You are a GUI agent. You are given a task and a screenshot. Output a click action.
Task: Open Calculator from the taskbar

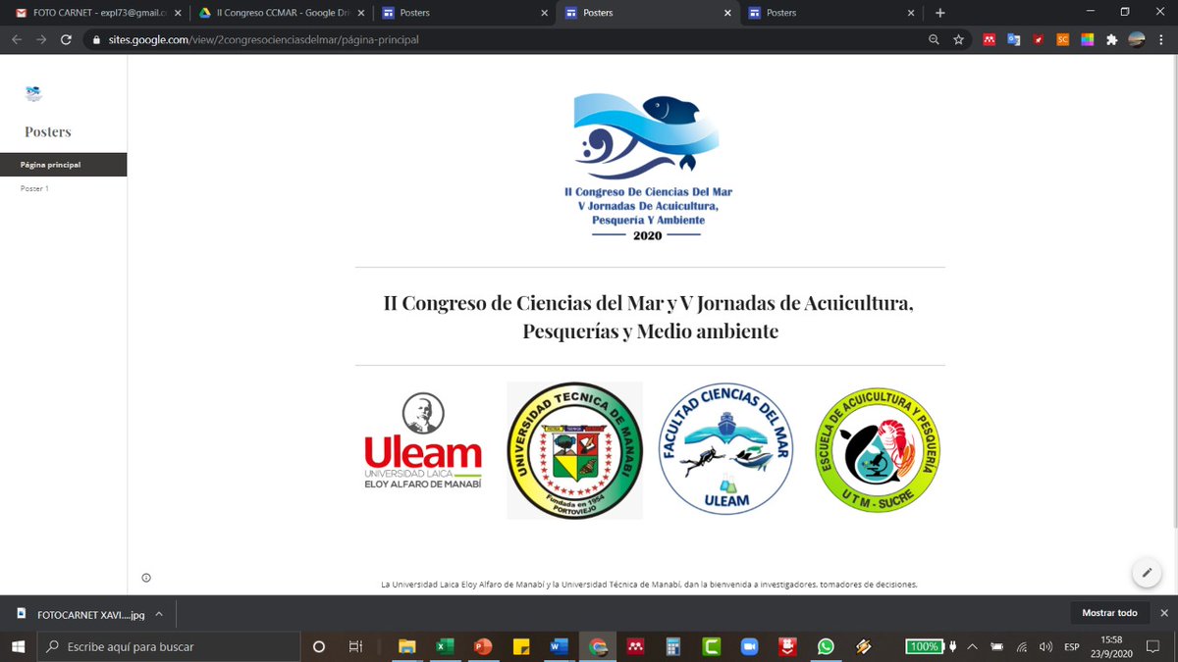click(673, 646)
